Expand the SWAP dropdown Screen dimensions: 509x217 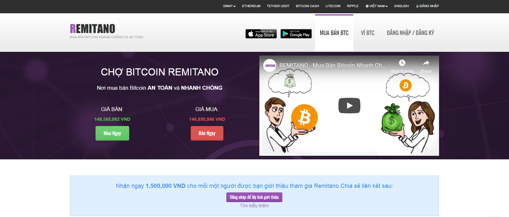229,6
